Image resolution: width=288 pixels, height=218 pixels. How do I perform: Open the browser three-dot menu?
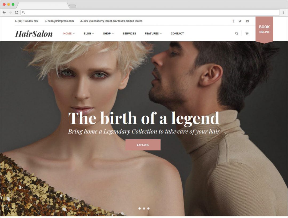coord(284,12)
